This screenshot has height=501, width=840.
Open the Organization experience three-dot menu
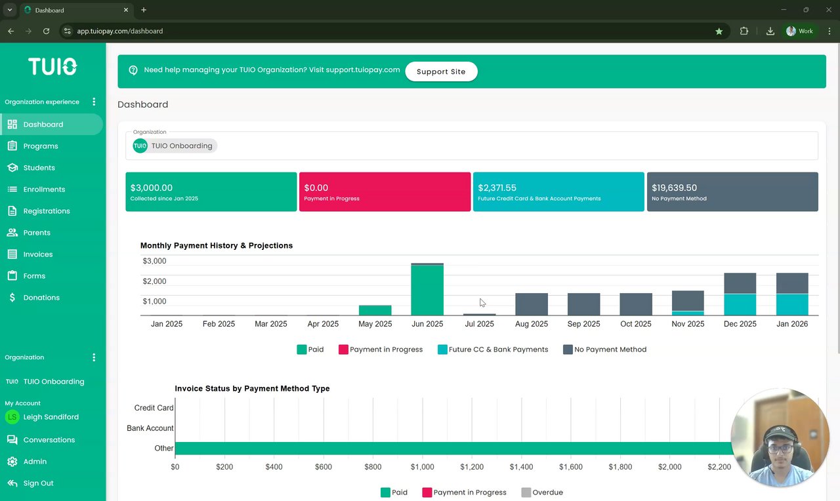[94, 102]
